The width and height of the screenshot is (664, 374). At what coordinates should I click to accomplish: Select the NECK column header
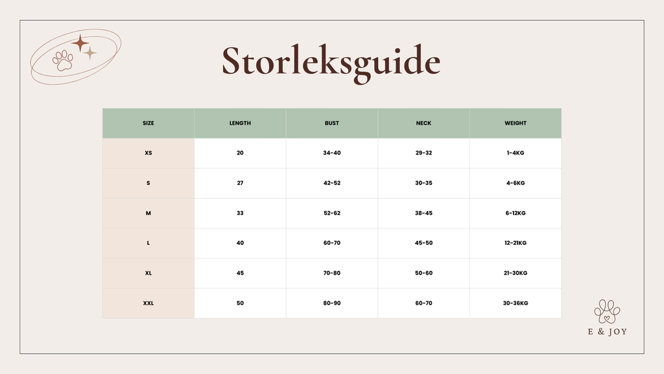(x=423, y=123)
